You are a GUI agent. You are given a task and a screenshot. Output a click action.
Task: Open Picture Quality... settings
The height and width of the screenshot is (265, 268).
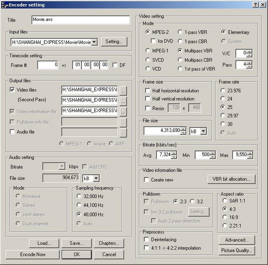[237, 250]
